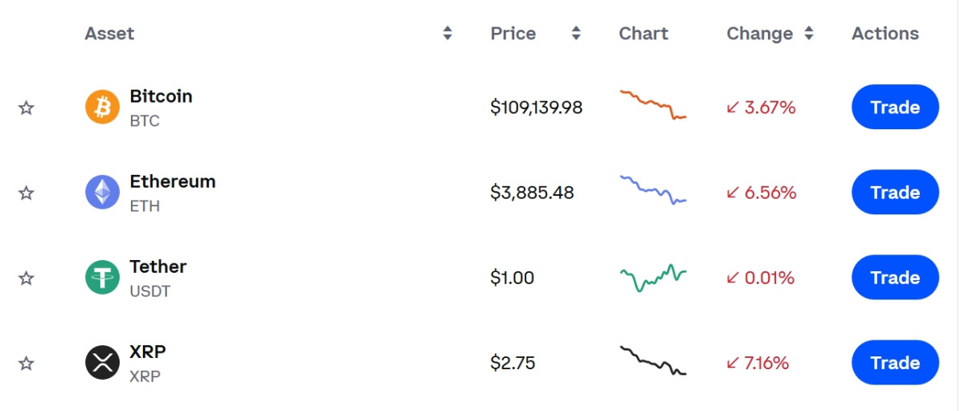Add Ethereum to watchlist with star
Screen dimensions: 964x411
point(27,193)
